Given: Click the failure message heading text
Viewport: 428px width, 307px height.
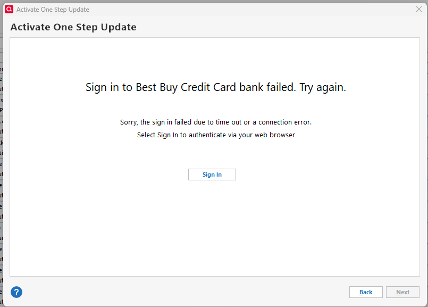Looking at the screenshot, I should coord(215,87).
